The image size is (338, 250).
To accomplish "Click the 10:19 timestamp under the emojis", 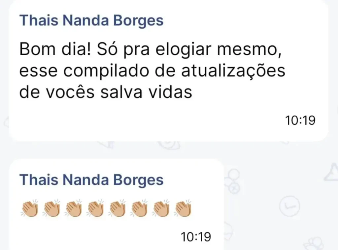I will pos(196,237).
